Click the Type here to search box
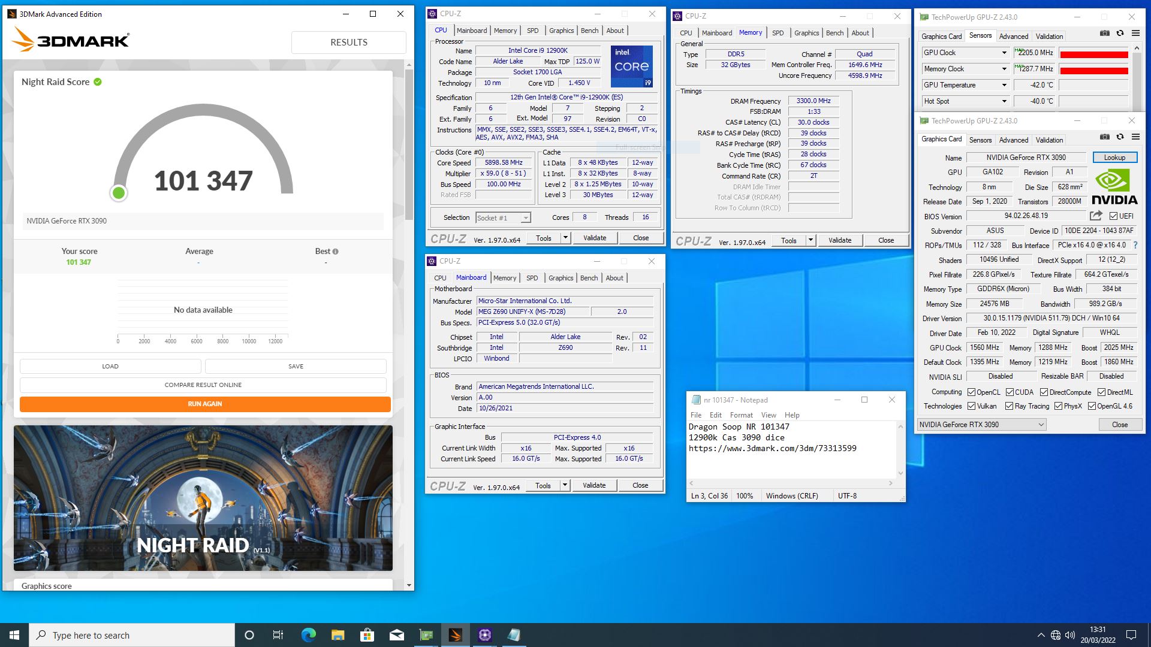Screen dimensions: 1151x647 [132, 635]
